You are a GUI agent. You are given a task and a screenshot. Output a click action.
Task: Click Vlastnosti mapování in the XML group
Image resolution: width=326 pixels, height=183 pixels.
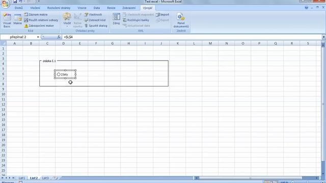click(138, 15)
